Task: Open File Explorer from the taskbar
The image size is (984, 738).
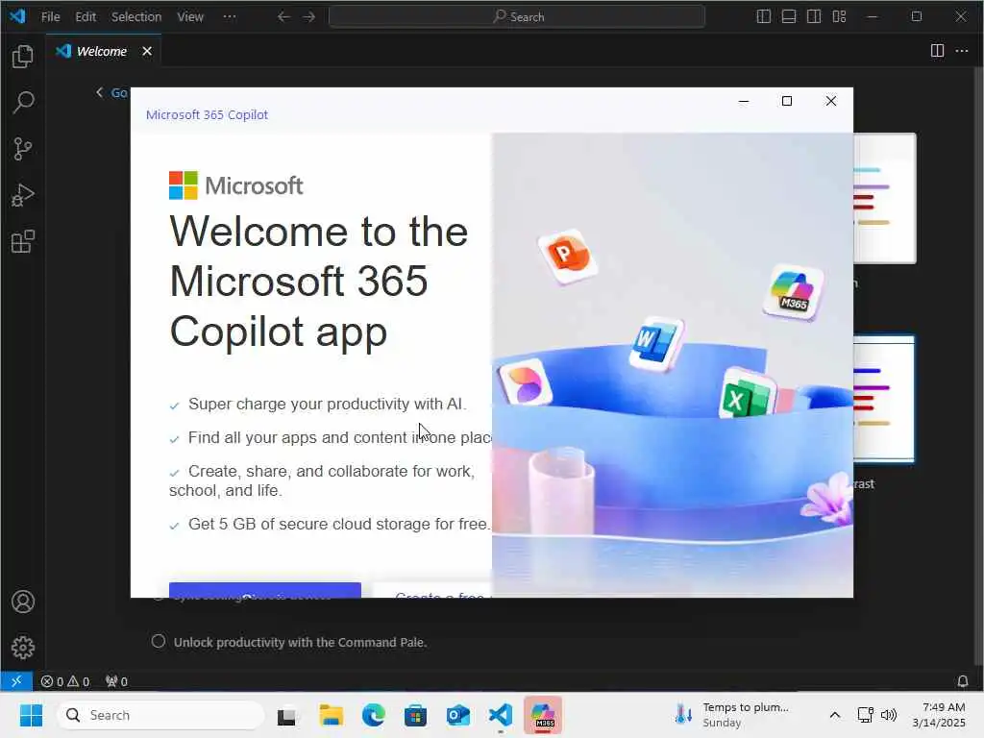Action: tap(331, 715)
